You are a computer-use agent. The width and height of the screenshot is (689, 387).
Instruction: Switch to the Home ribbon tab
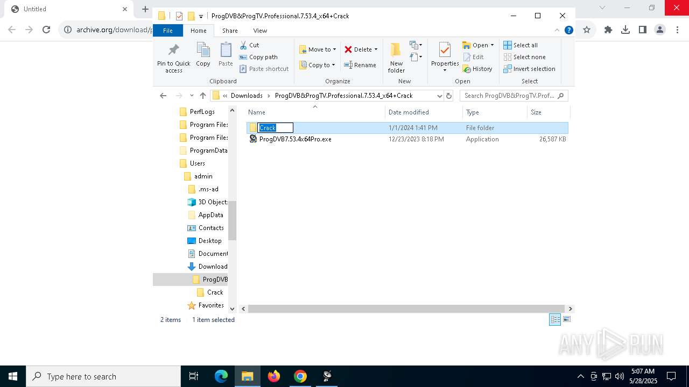pos(198,31)
